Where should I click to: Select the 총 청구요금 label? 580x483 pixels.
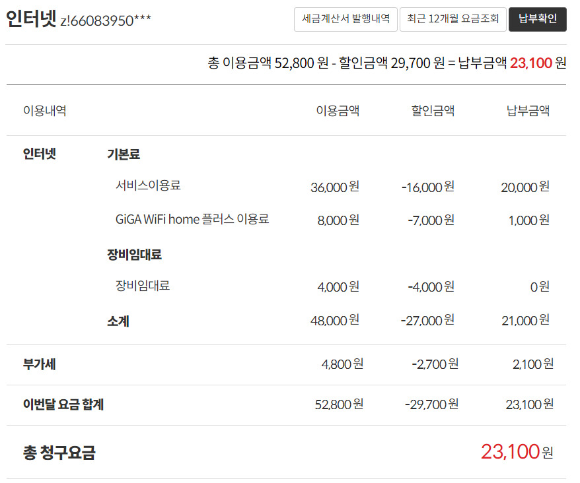tap(59, 452)
